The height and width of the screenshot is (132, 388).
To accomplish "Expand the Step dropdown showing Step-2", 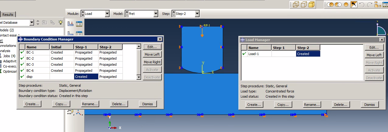I will [x=197, y=14].
